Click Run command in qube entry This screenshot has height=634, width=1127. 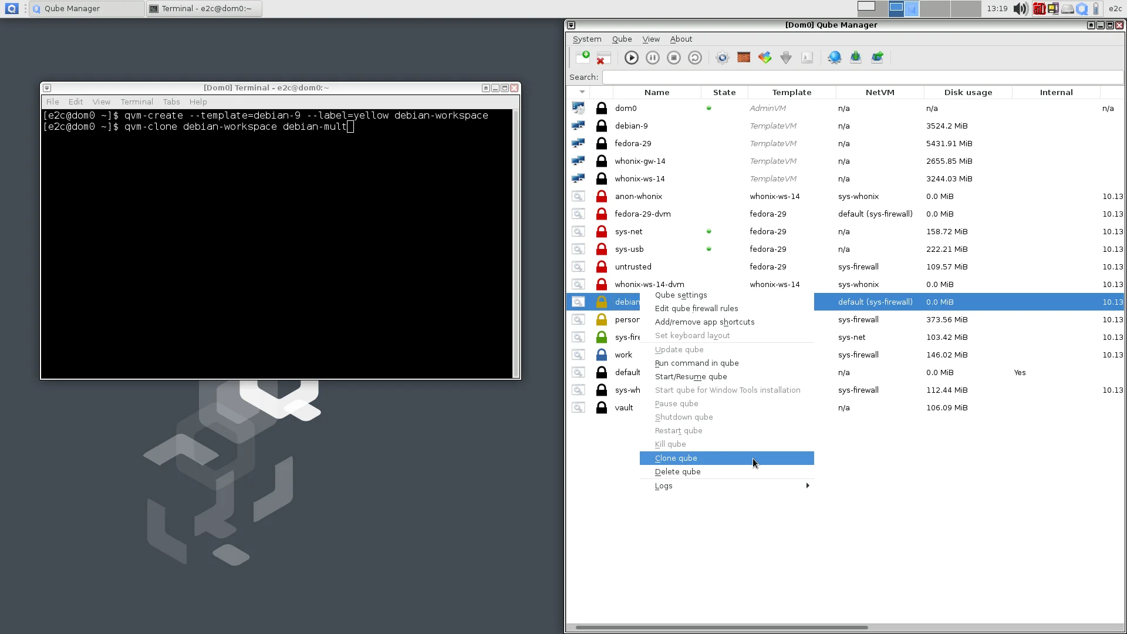coord(697,363)
